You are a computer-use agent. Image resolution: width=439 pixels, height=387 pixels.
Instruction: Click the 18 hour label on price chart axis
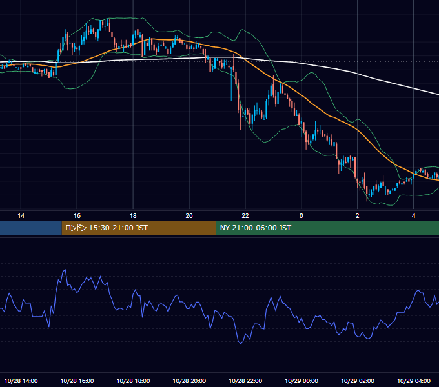coord(133,216)
